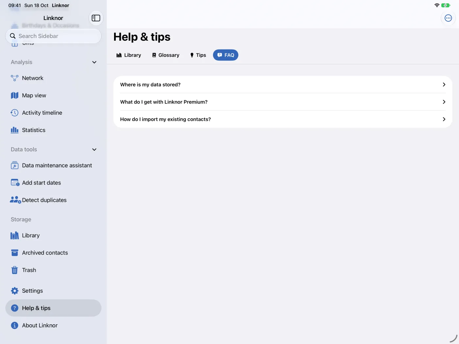Open 'What do I get with Linknor Premium?'

click(283, 102)
